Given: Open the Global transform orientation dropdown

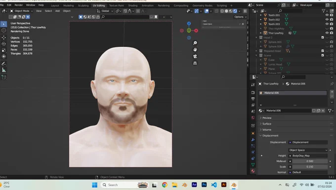Looking at the screenshot, I should (105, 11).
